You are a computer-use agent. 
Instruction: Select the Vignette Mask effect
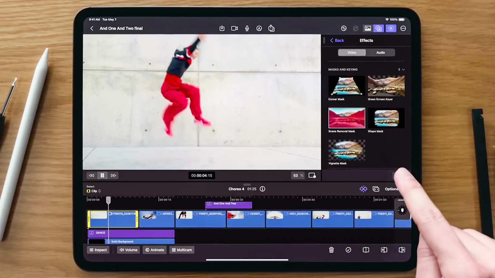pos(346,153)
